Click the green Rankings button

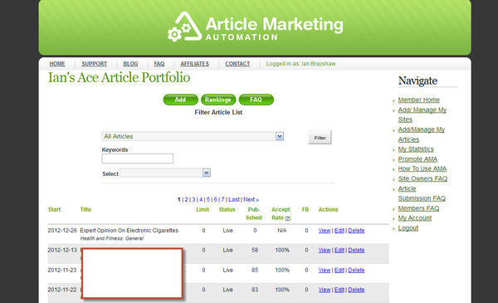tap(218, 100)
